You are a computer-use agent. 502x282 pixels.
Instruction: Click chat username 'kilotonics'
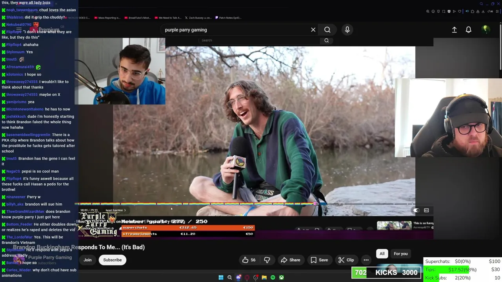pyautogui.click(x=15, y=74)
